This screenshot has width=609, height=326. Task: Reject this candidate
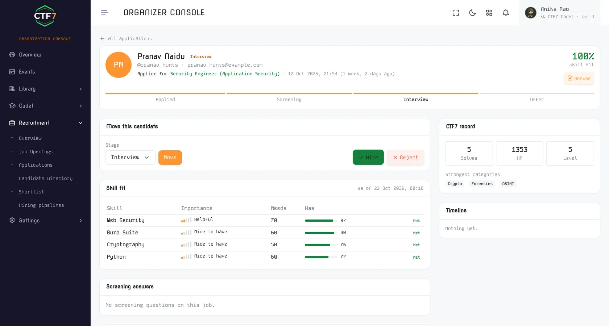pyautogui.click(x=405, y=157)
